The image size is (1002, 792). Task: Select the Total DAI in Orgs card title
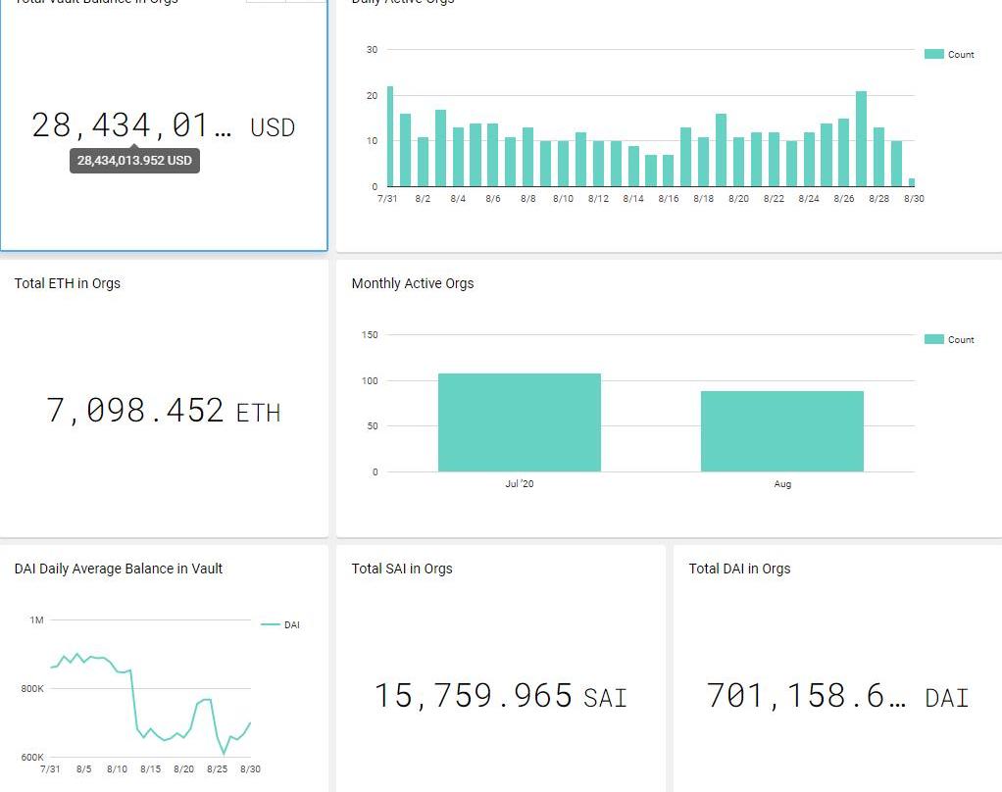[x=739, y=569]
